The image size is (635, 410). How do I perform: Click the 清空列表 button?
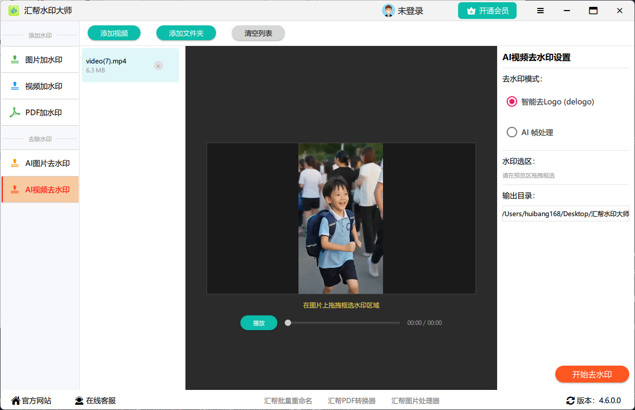258,33
